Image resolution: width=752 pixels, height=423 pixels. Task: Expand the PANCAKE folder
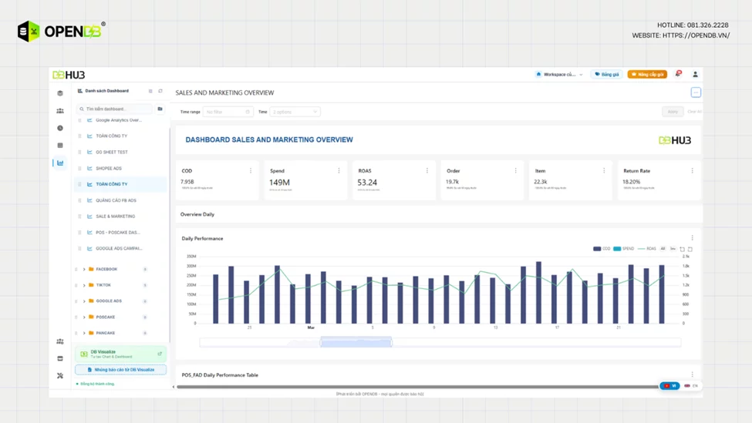(84, 333)
